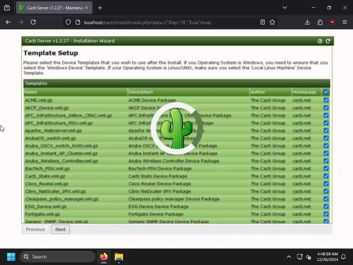Toggle Citrix_NetScaler_VPX.xml.gz checkbox
This screenshot has height=265, width=353.
[326, 191]
